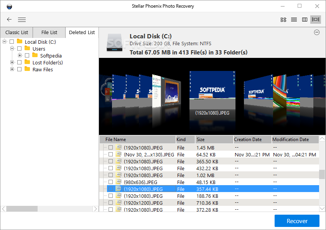Image resolution: width=326 pixels, height=230 pixels.
Task: Click file icon of 188.76 KB JPEG
Action: pyautogui.click(x=119, y=196)
